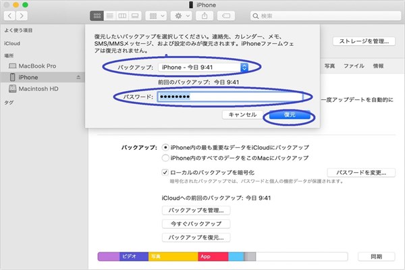Screen dimensions: 405x270
Task: Click iCloud section in sidebar
Action: (12, 43)
